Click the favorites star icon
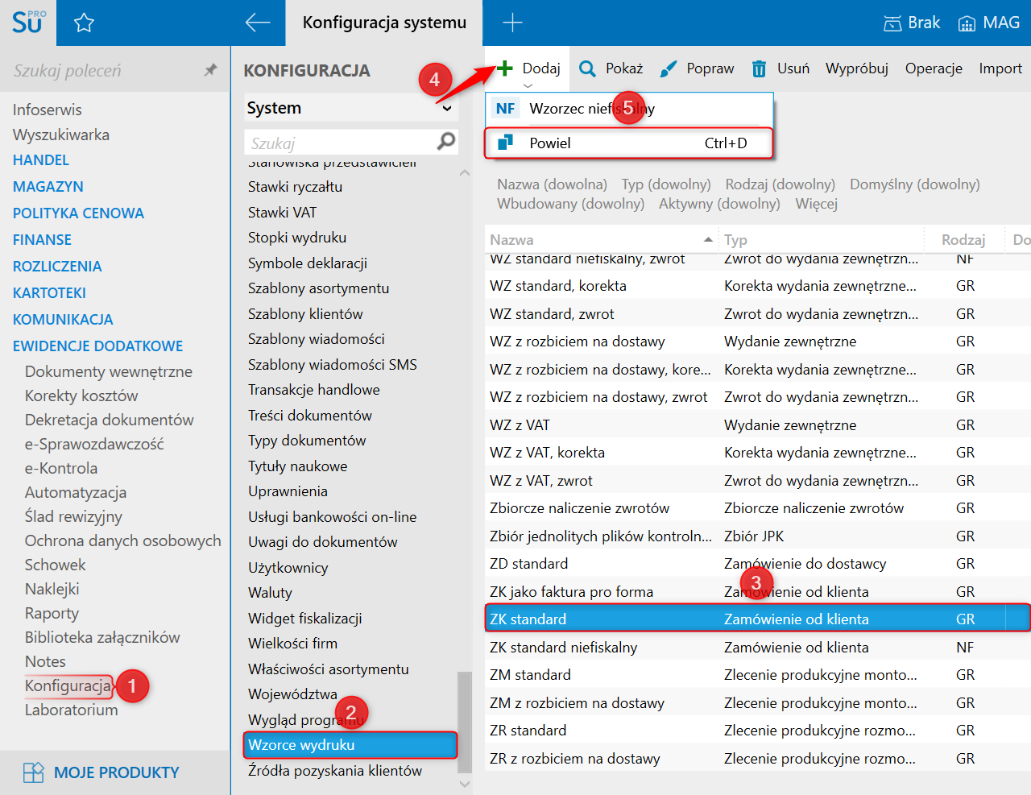The height and width of the screenshot is (795, 1031). tap(84, 23)
